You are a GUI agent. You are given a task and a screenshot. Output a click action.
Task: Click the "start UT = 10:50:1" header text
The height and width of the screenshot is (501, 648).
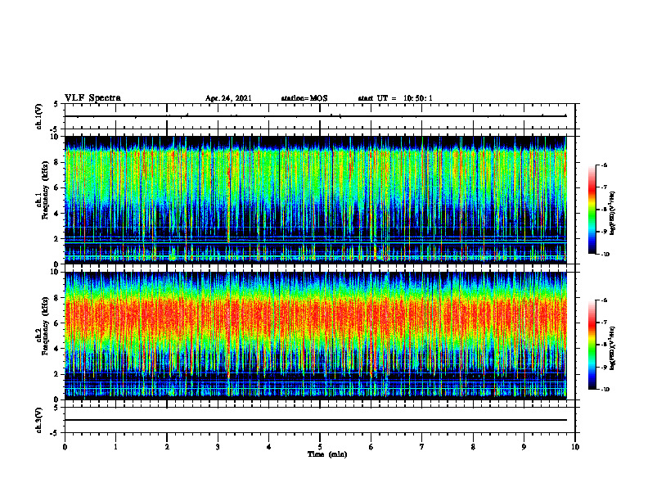(395, 98)
